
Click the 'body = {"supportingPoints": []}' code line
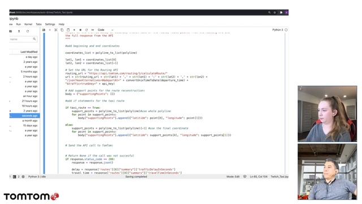90,94
